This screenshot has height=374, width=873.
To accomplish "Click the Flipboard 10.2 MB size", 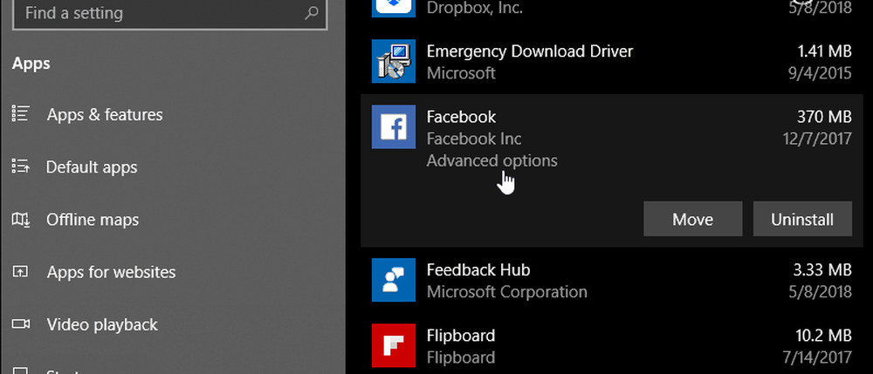I will coord(823,336).
